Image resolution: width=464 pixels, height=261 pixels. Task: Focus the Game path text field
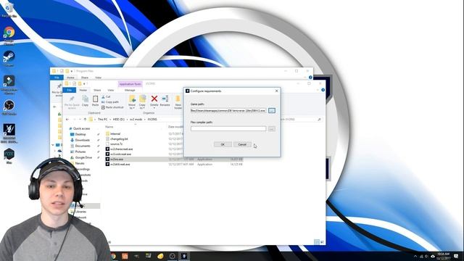(x=228, y=111)
